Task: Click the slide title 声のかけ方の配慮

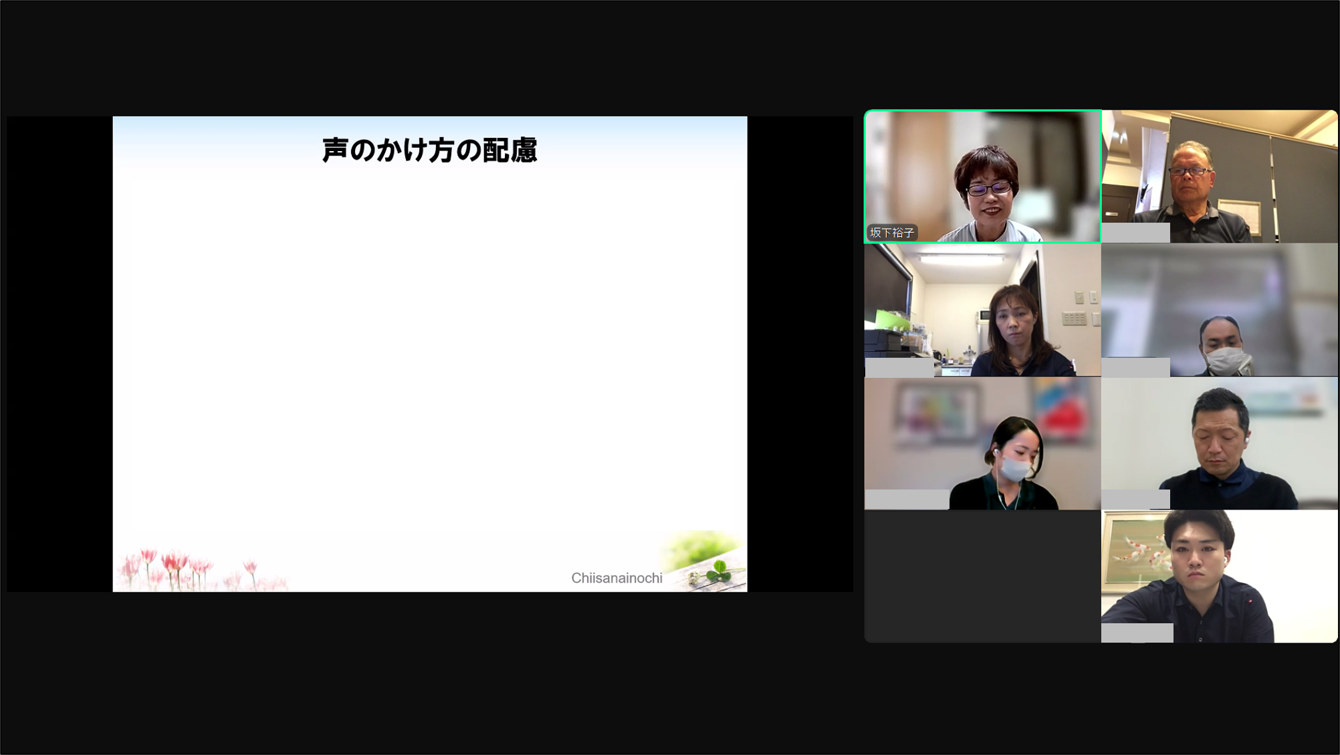Action: (429, 150)
